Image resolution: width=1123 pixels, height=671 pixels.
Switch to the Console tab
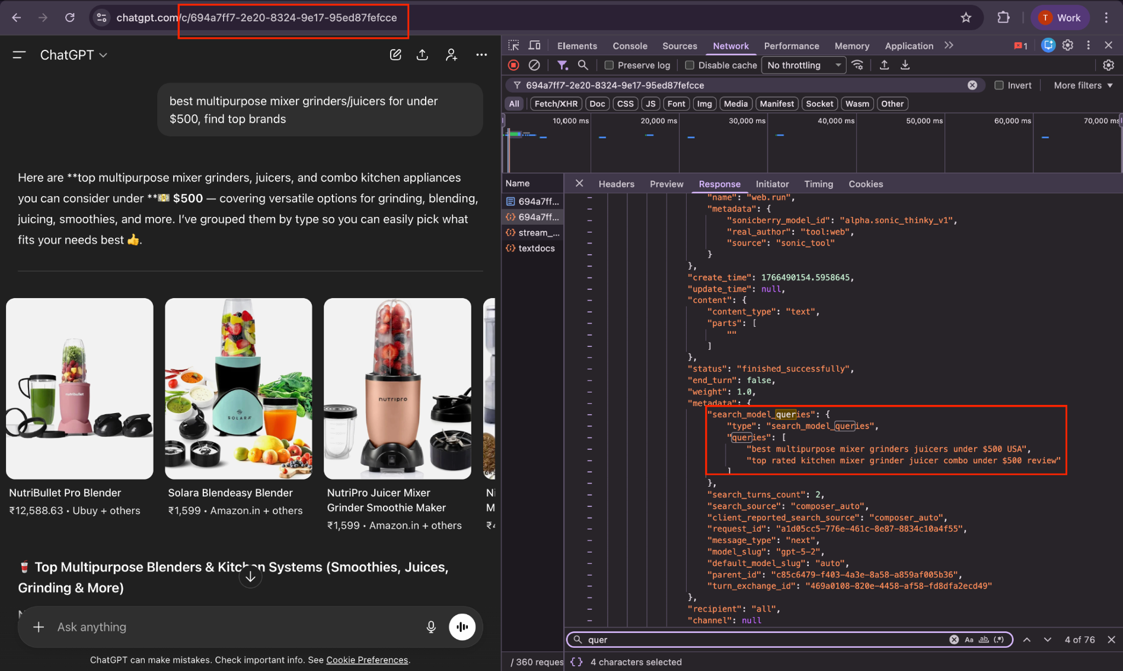[630, 46]
